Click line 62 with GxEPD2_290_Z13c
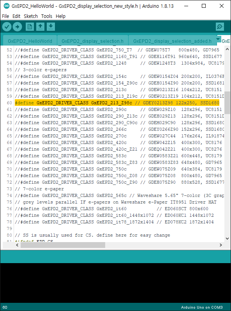This screenshot has height=311, width=231. (120, 116)
